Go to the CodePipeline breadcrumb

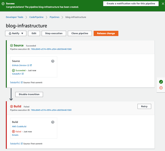36,17
